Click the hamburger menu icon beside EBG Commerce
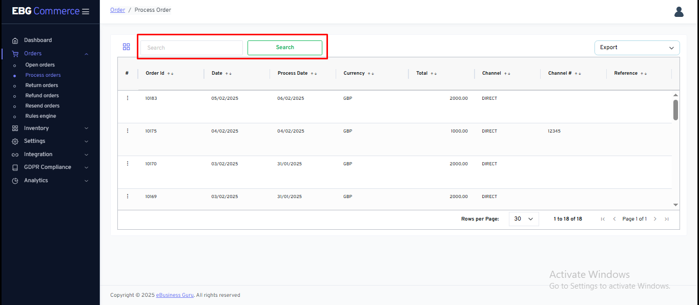 pyautogui.click(x=86, y=12)
